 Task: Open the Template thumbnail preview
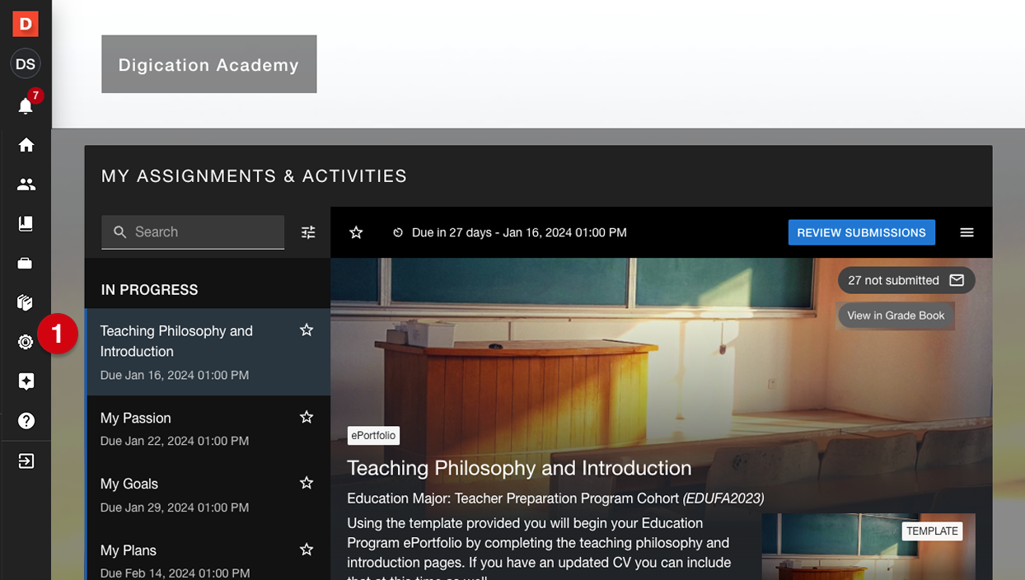(x=868, y=546)
